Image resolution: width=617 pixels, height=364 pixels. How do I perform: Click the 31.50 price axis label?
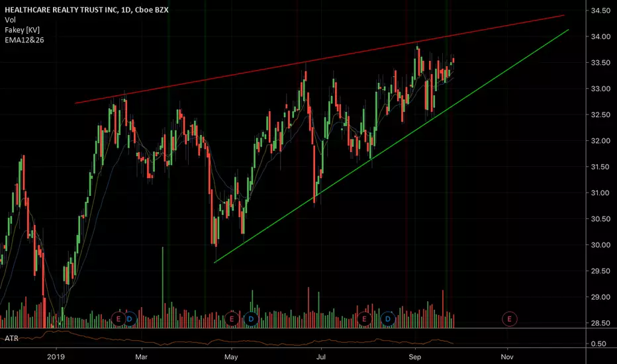coord(600,167)
